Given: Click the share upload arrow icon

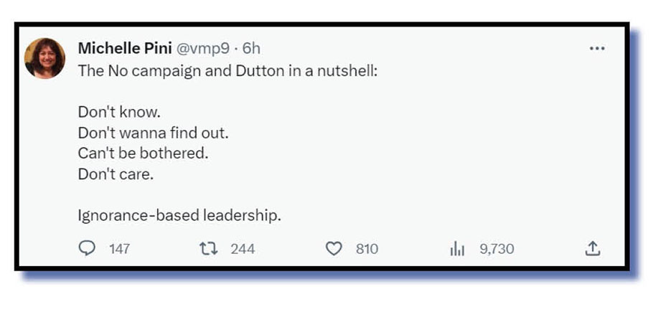Looking at the screenshot, I should [592, 249].
